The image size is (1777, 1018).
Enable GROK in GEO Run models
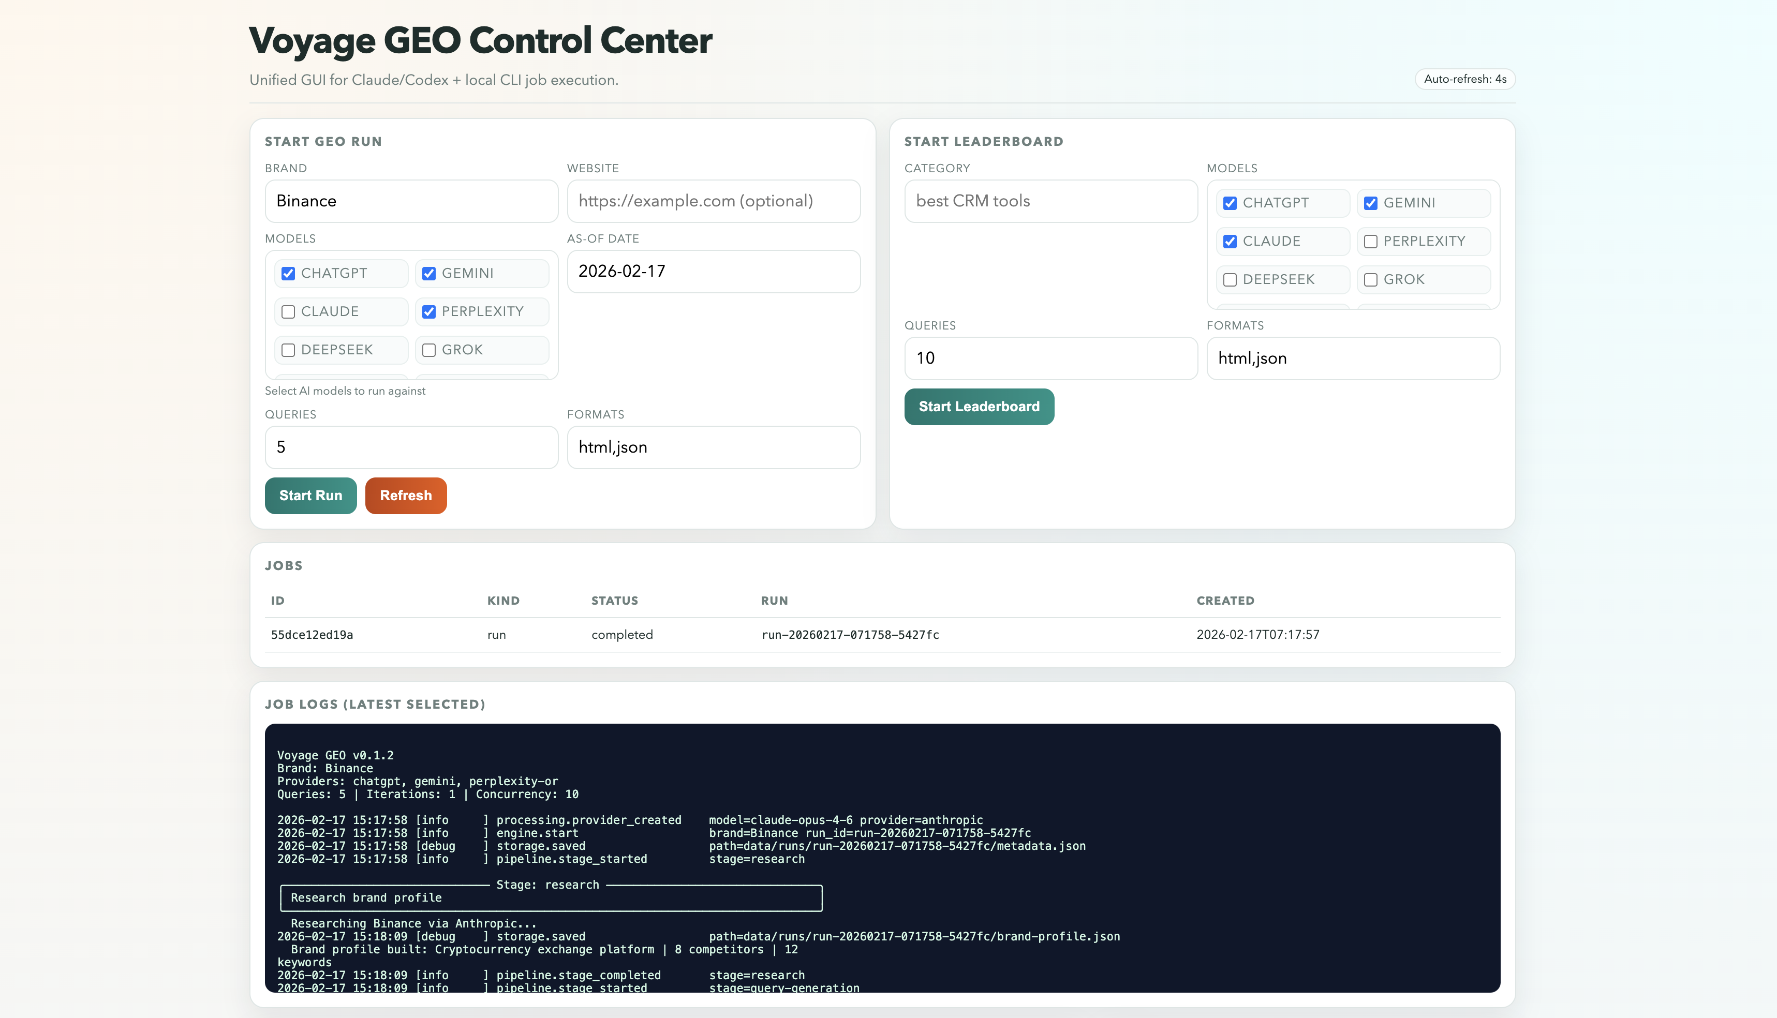click(x=428, y=350)
